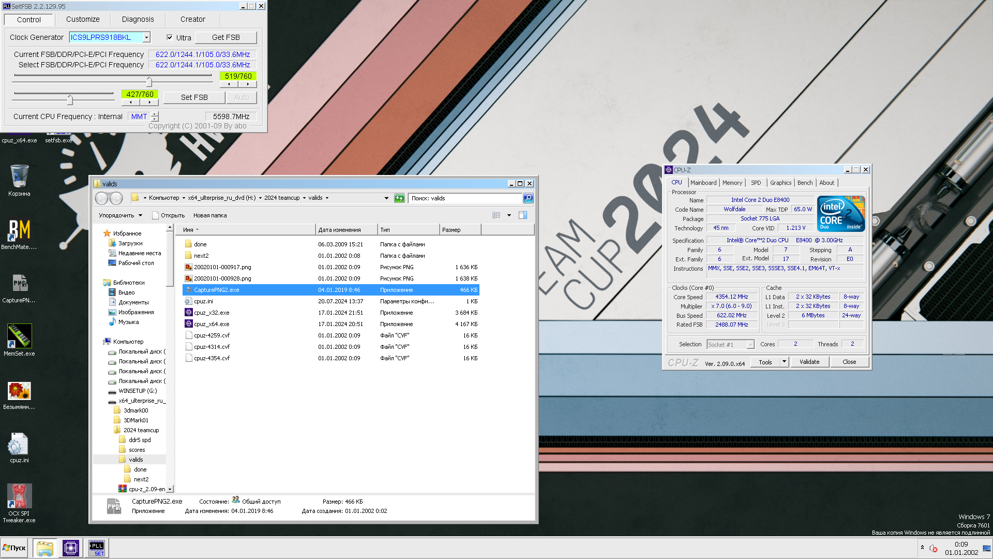Toggle the Ultra checkbox in SetFSB
Viewport: 993px width, 559px height.
pyautogui.click(x=170, y=37)
